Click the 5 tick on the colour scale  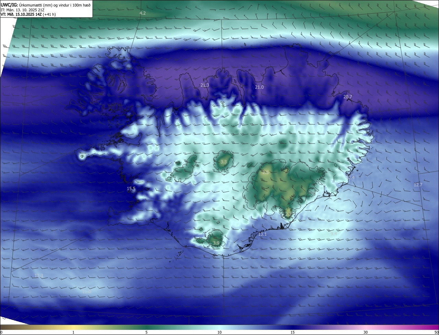[146, 332]
